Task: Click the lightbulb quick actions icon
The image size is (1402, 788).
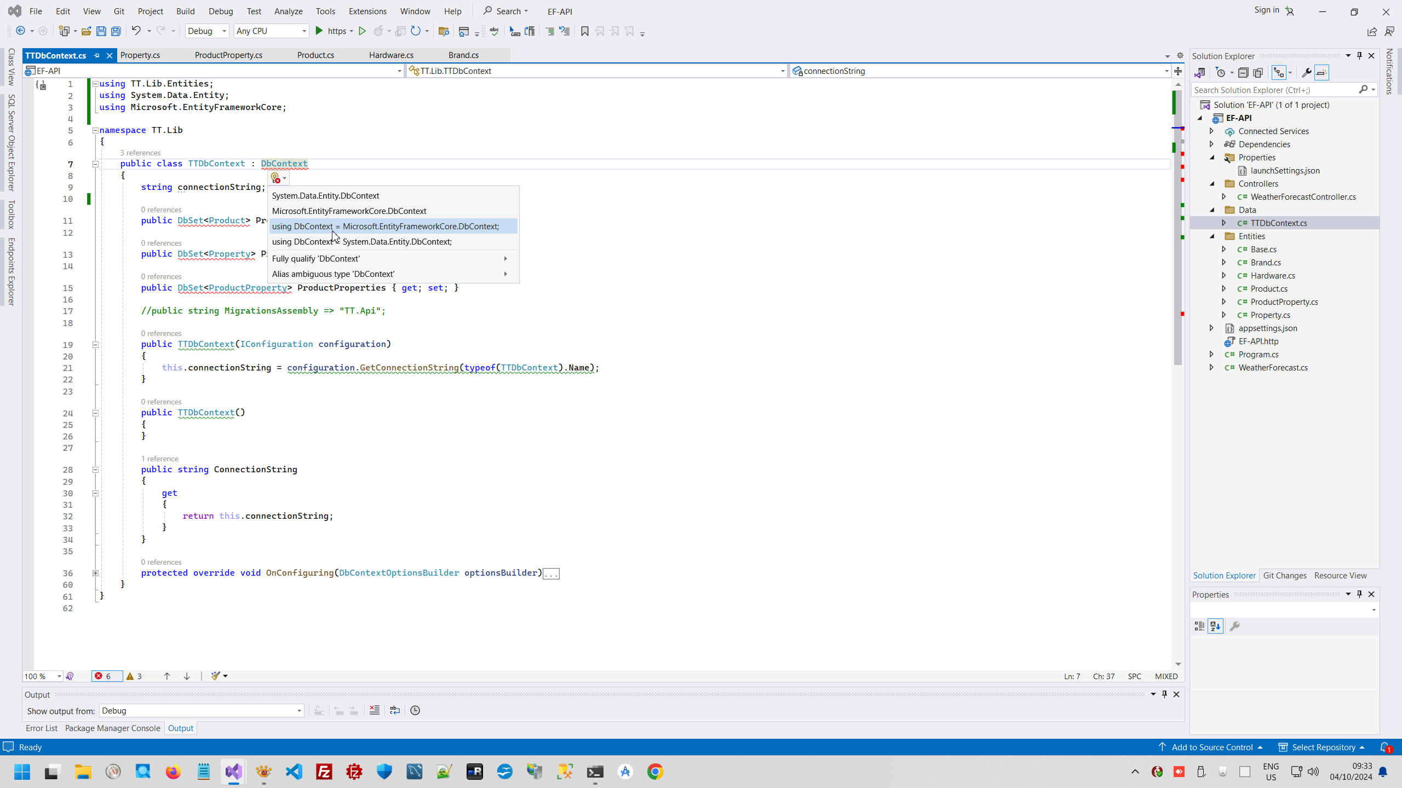Action: pyautogui.click(x=276, y=178)
